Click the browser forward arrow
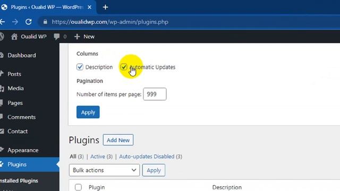 click(x=15, y=22)
